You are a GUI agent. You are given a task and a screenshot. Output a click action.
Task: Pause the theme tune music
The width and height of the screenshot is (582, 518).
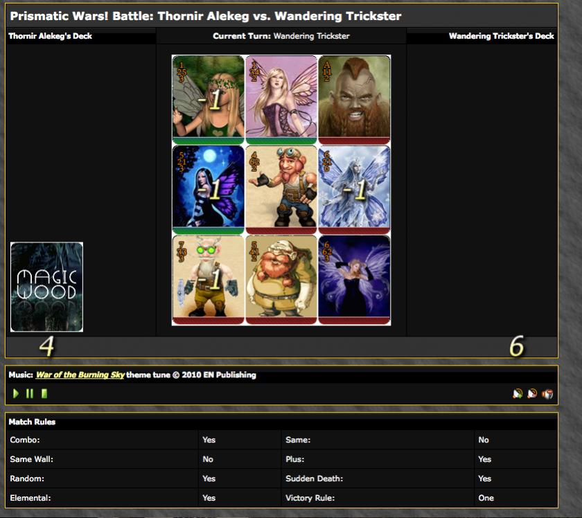pyautogui.click(x=30, y=393)
